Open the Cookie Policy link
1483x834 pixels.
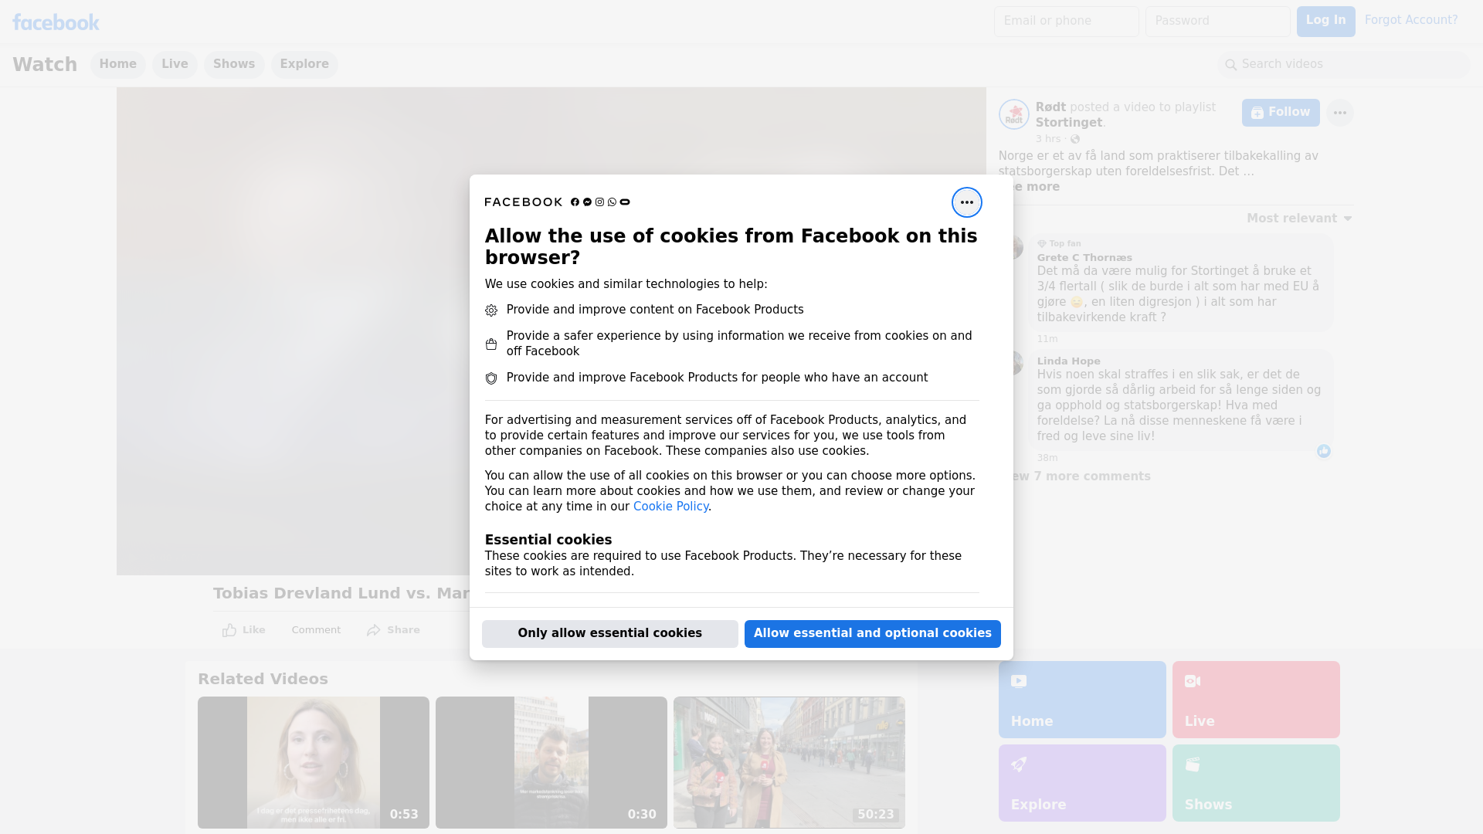(x=670, y=507)
